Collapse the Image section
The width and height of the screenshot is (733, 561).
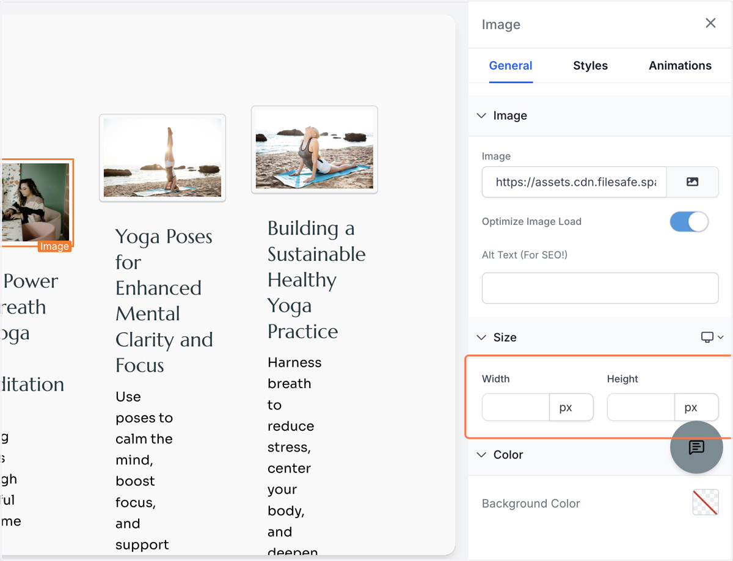482,116
